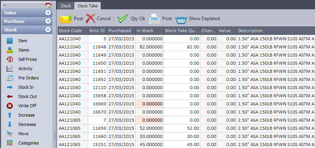This screenshot has width=315, height=148.
Task: Open the Purchase menu section
Action: pos(27,21)
